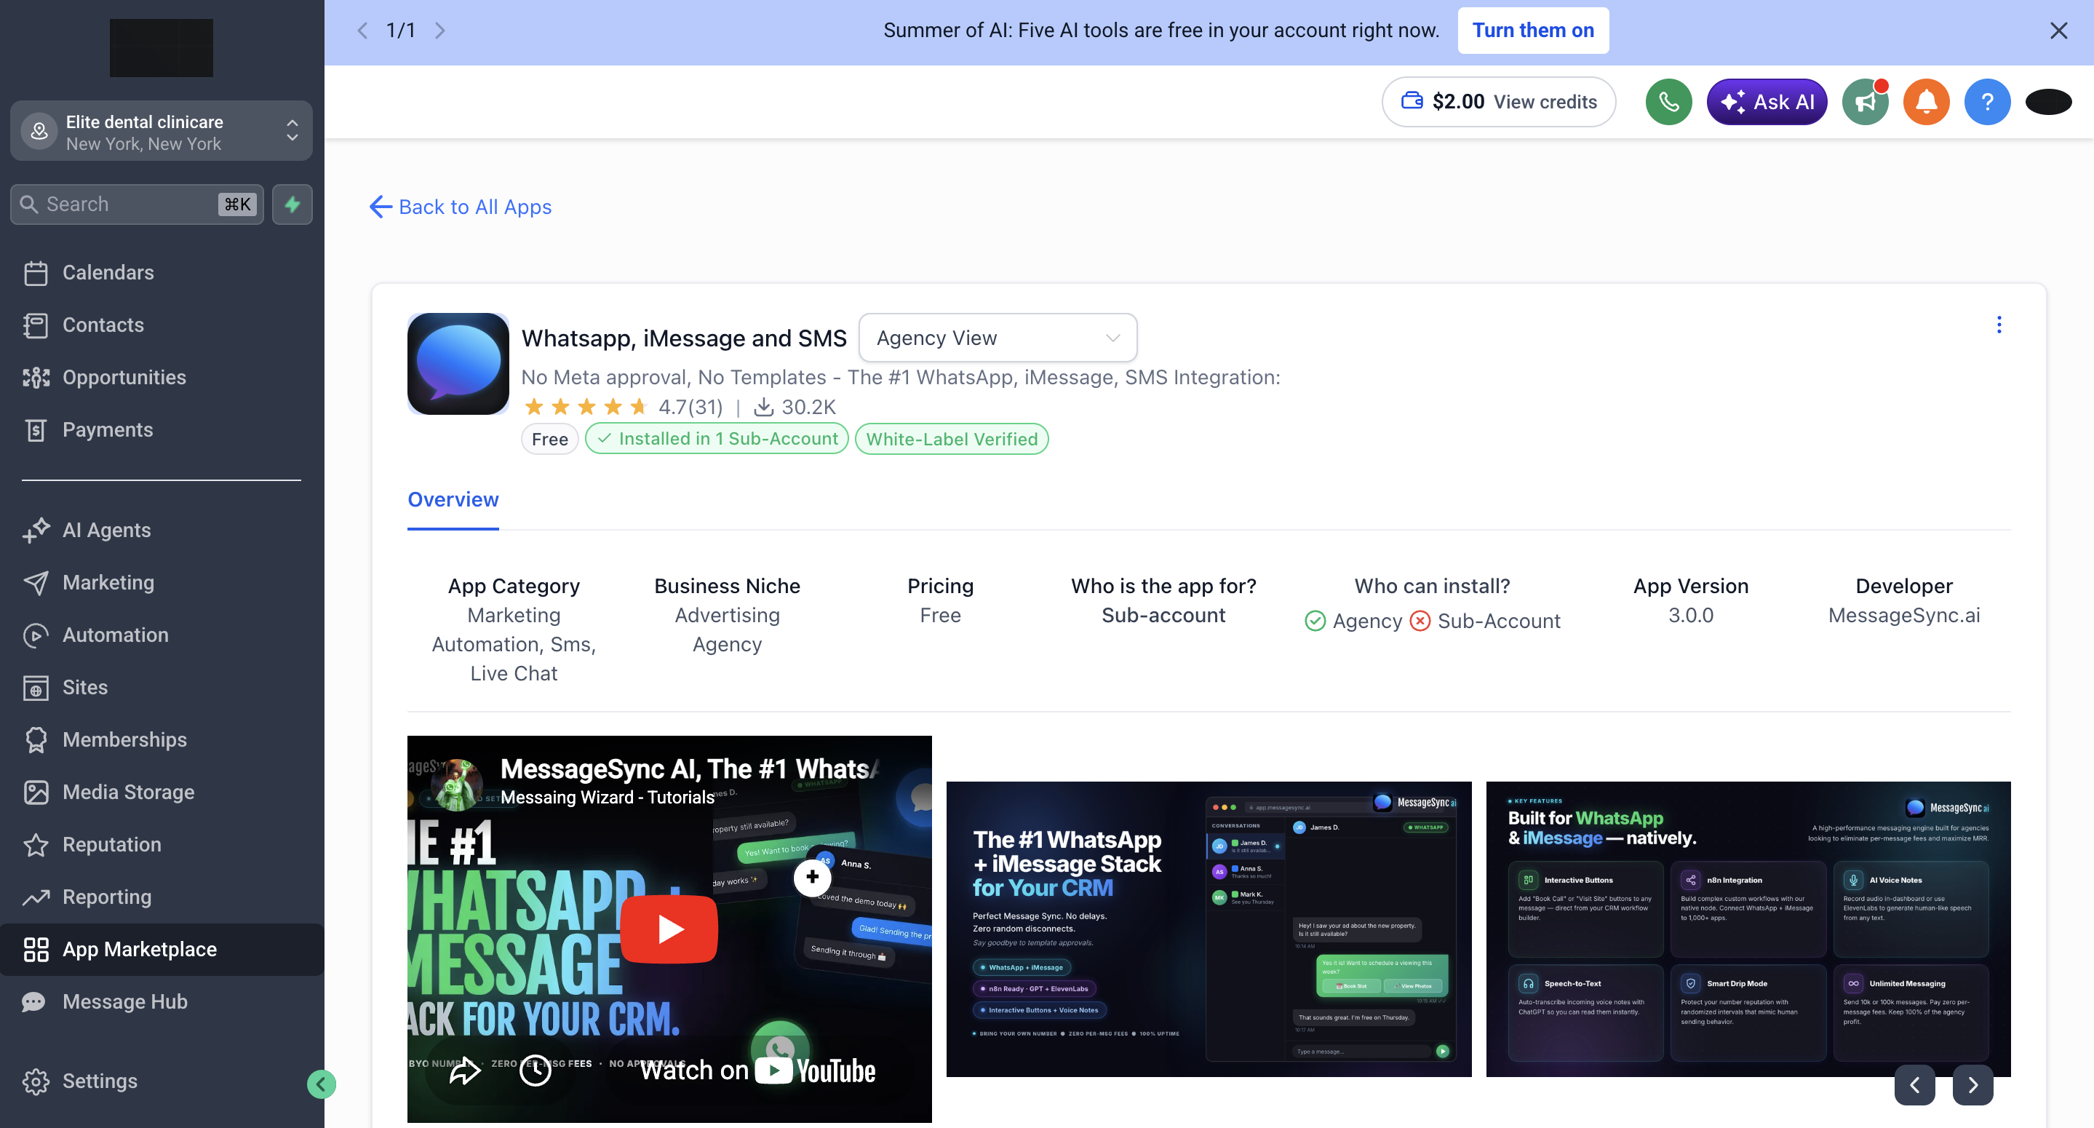Open Media Storage in sidebar
This screenshot has height=1128, width=2094.
[162, 792]
